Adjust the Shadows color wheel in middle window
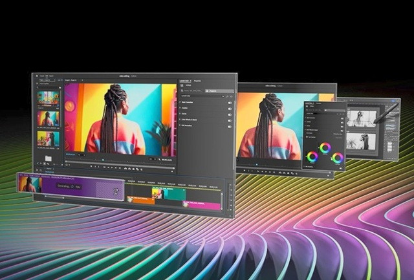414x280 pixels. pyautogui.click(x=312, y=157)
